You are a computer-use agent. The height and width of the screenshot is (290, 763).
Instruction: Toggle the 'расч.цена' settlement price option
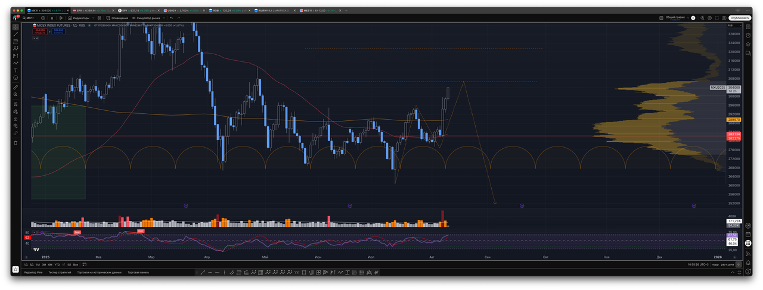tap(727, 264)
